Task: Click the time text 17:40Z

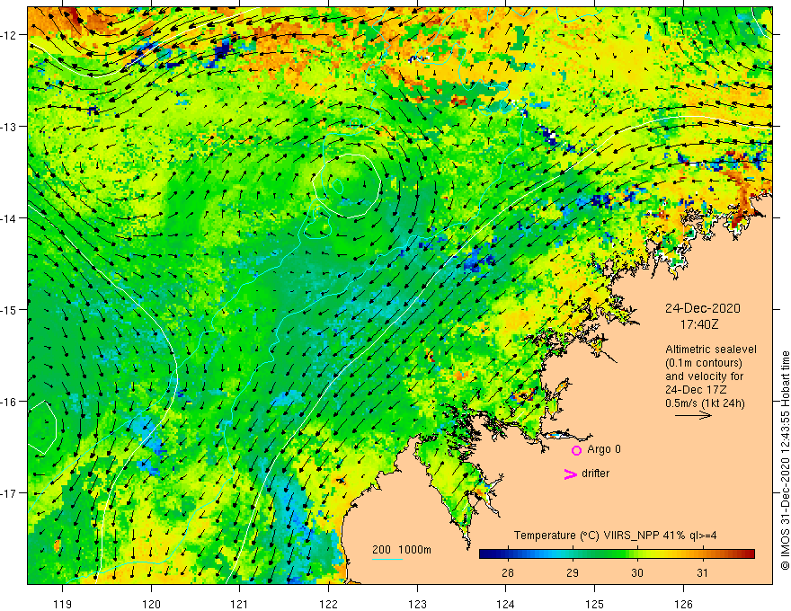Action: pos(698,324)
